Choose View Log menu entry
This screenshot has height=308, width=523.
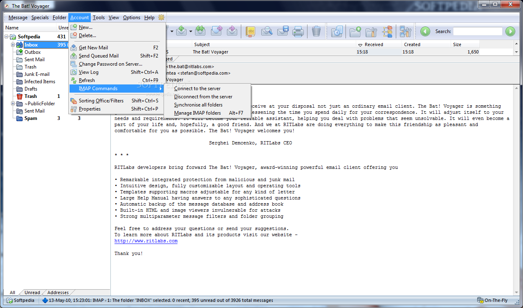tap(117, 72)
